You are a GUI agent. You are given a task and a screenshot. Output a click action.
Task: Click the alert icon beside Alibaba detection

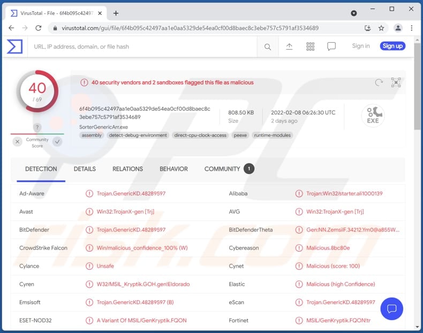coord(299,193)
